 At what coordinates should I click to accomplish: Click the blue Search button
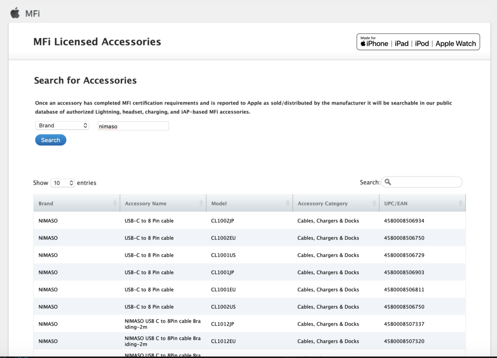click(x=51, y=140)
